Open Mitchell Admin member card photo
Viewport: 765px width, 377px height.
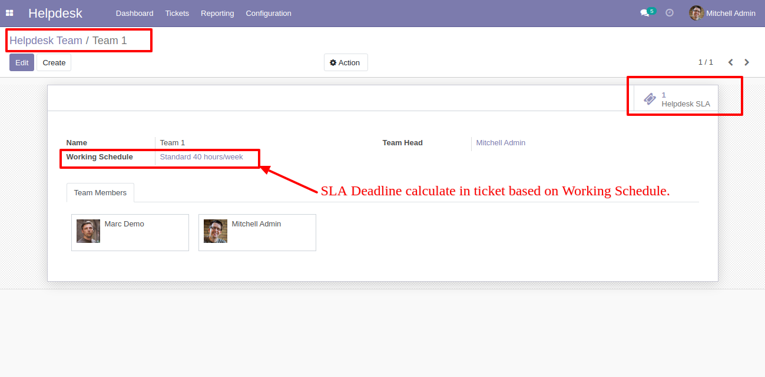click(216, 231)
